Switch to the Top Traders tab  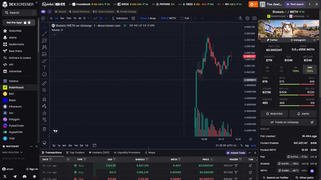[x=75, y=153]
